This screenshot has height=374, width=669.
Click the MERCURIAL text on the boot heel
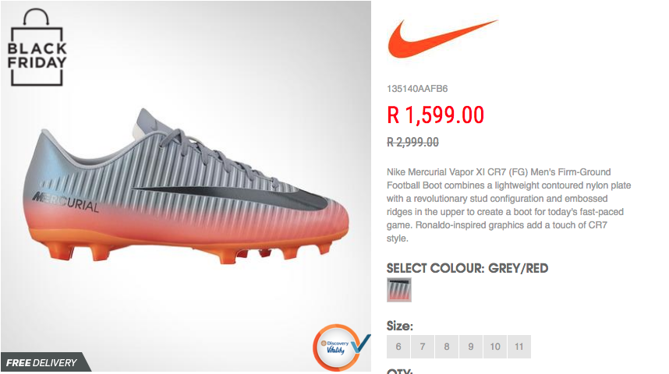coord(65,203)
